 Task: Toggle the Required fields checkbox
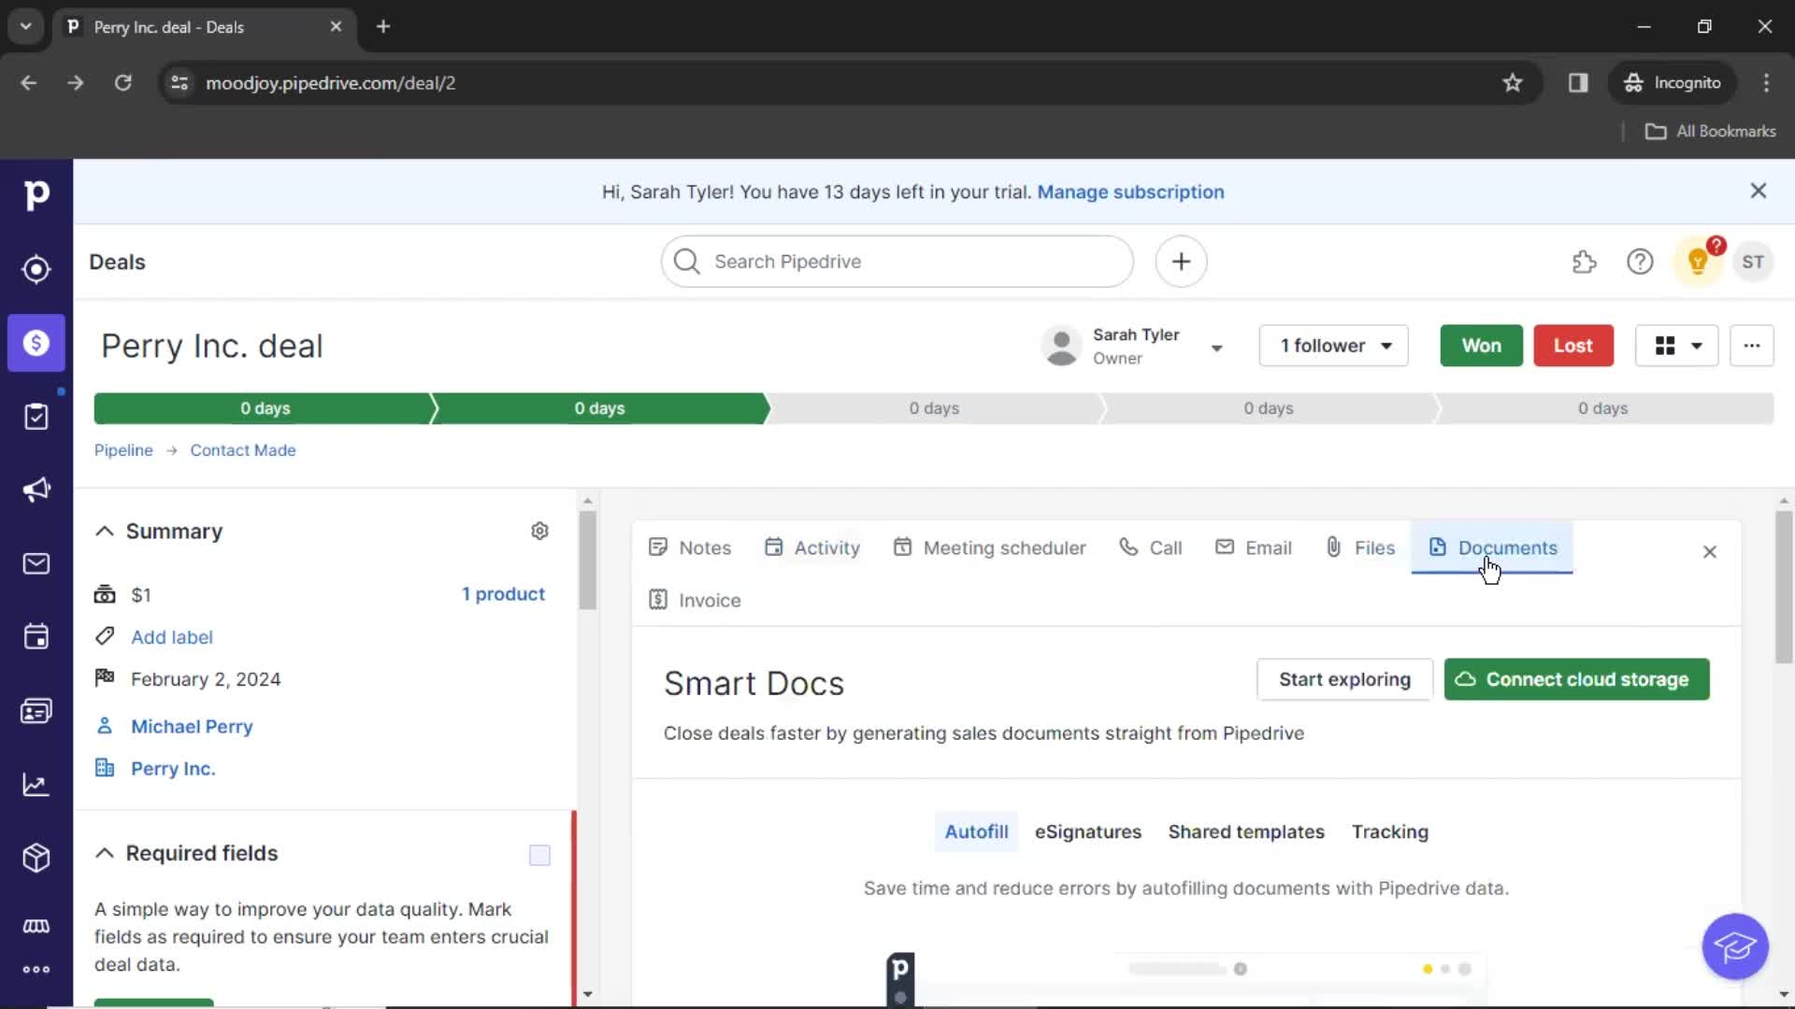539,855
